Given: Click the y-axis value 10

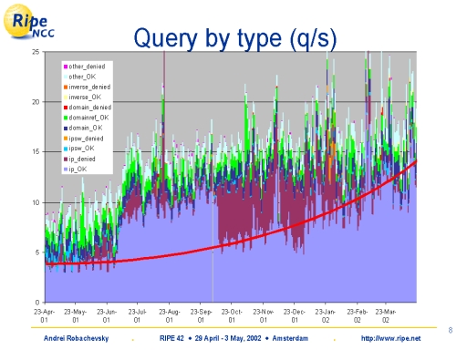Looking at the screenshot, I should point(36,202).
